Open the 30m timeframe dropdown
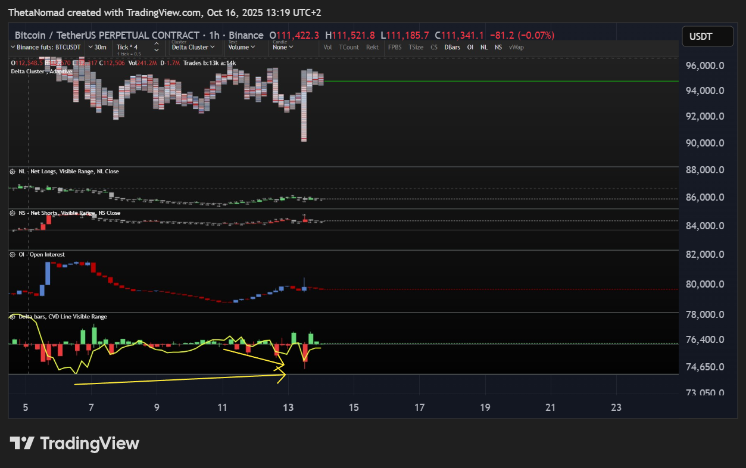The image size is (746, 468). 97,47
